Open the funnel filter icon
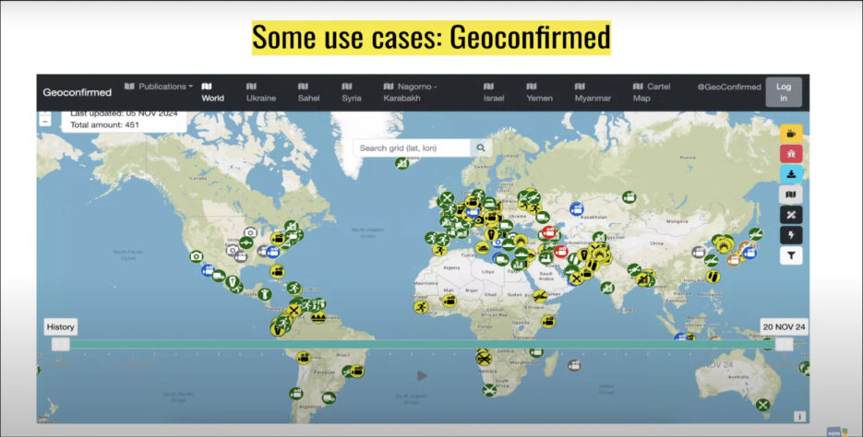Image resolution: width=863 pixels, height=437 pixels. click(791, 255)
